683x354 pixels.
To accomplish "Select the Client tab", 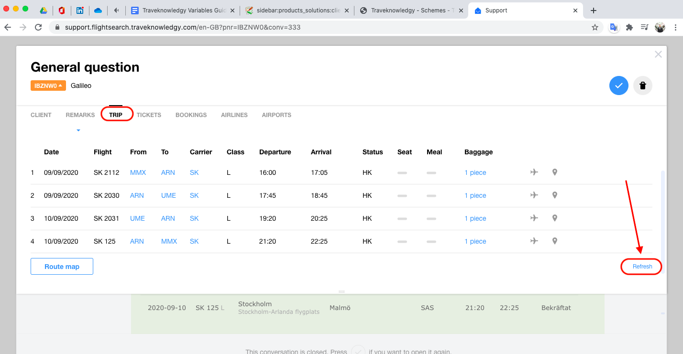I will point(41,115).
